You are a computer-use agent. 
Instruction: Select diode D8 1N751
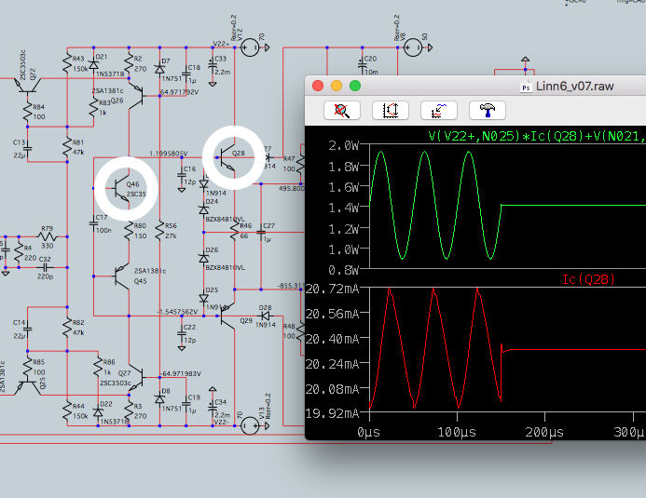pos(159,398)
